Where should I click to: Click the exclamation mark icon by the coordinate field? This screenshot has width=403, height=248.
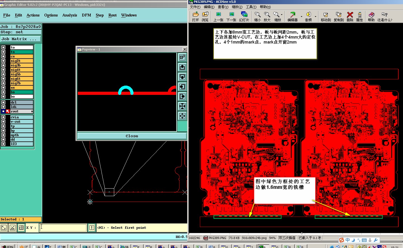pyautogui.click(x=92, y=228)
